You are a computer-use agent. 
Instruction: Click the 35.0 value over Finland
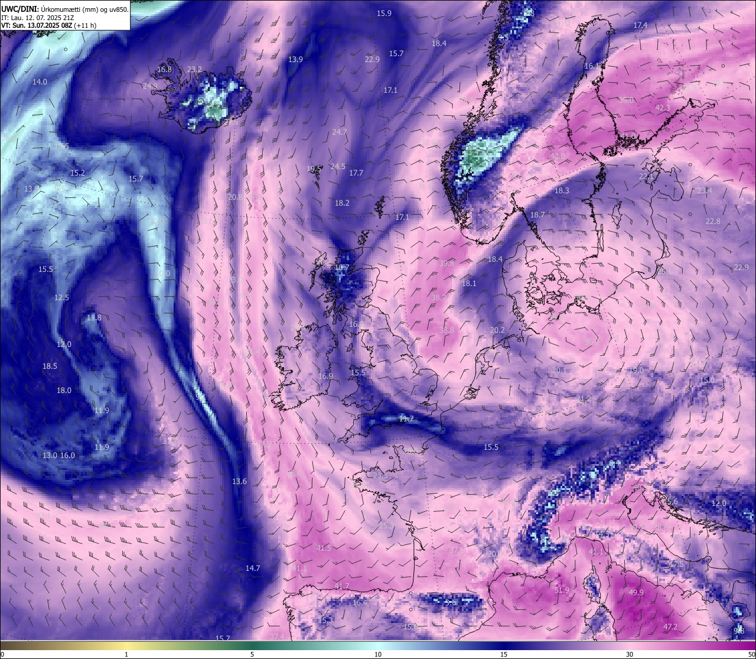coord(626,100)
